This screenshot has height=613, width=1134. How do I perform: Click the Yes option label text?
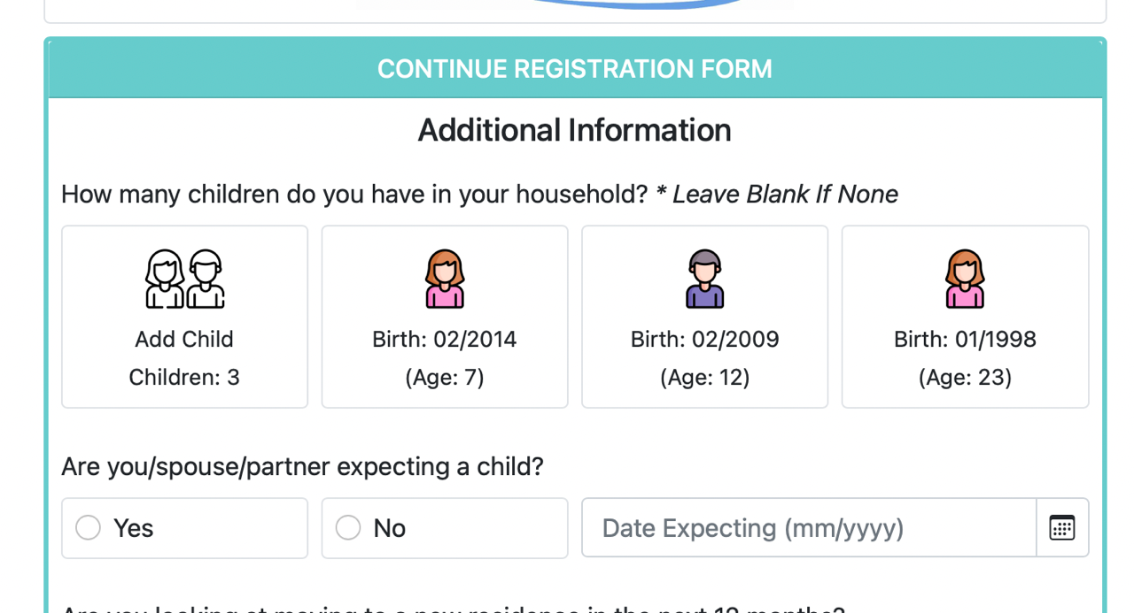134,528
